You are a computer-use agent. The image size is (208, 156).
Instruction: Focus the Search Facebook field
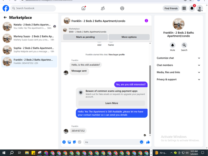(x=33, y=8)
